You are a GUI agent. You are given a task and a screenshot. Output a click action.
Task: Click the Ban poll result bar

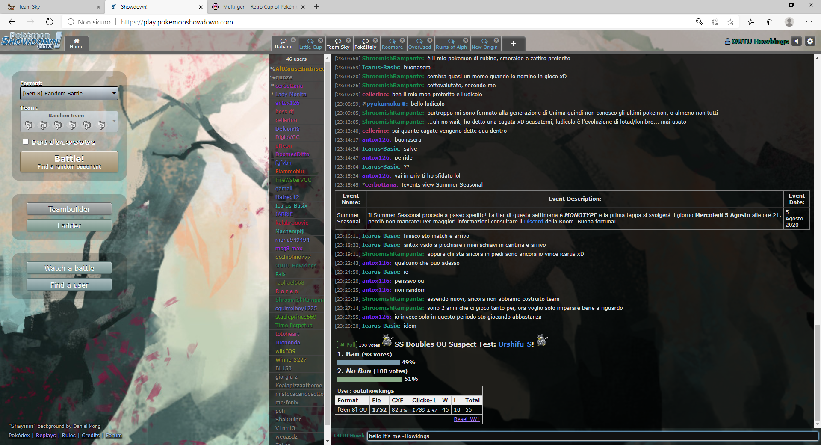point(368,362)
